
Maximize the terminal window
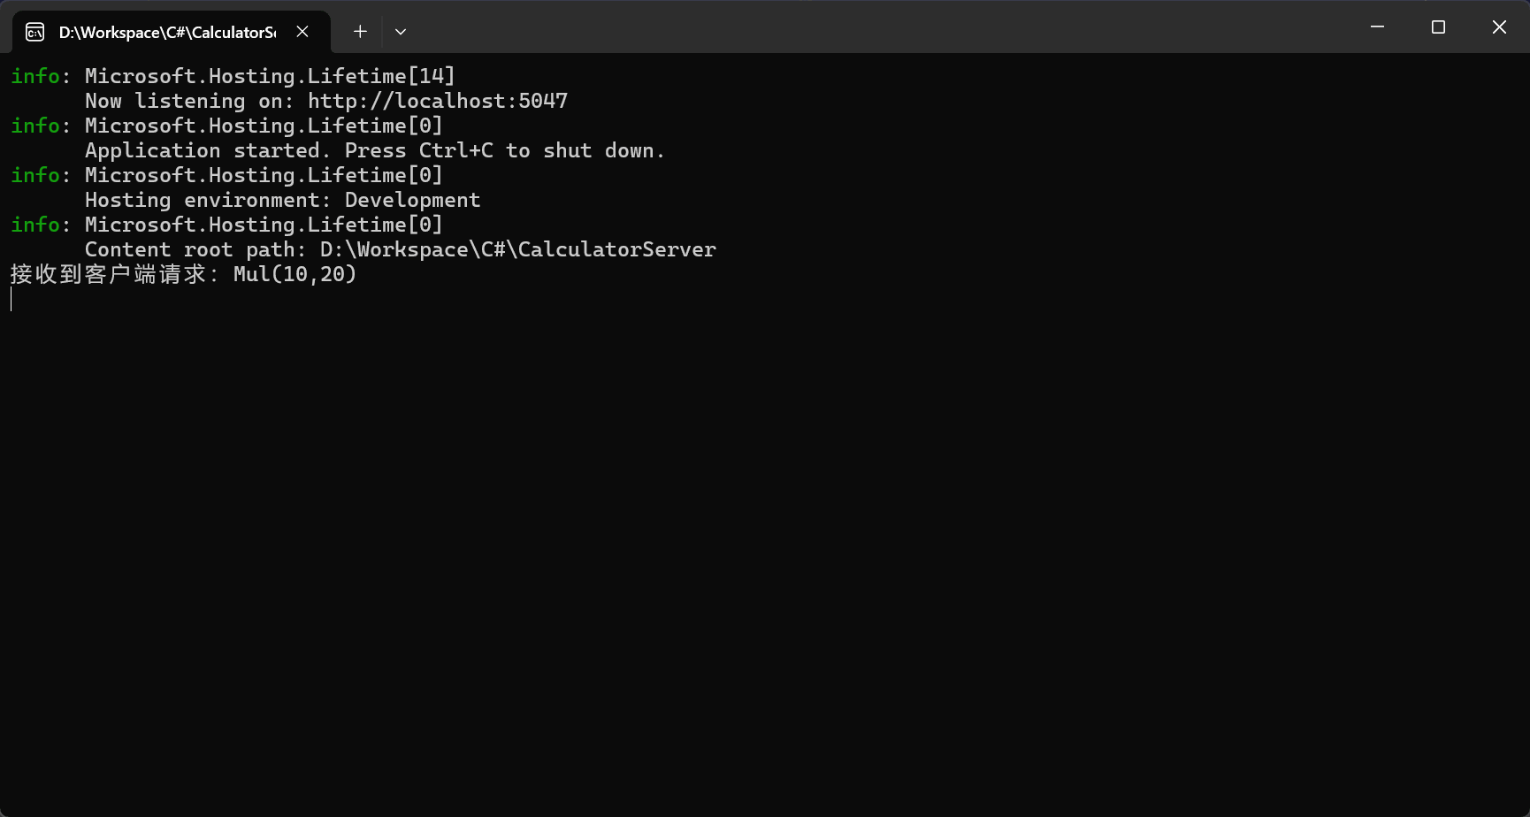[1438, 27]
